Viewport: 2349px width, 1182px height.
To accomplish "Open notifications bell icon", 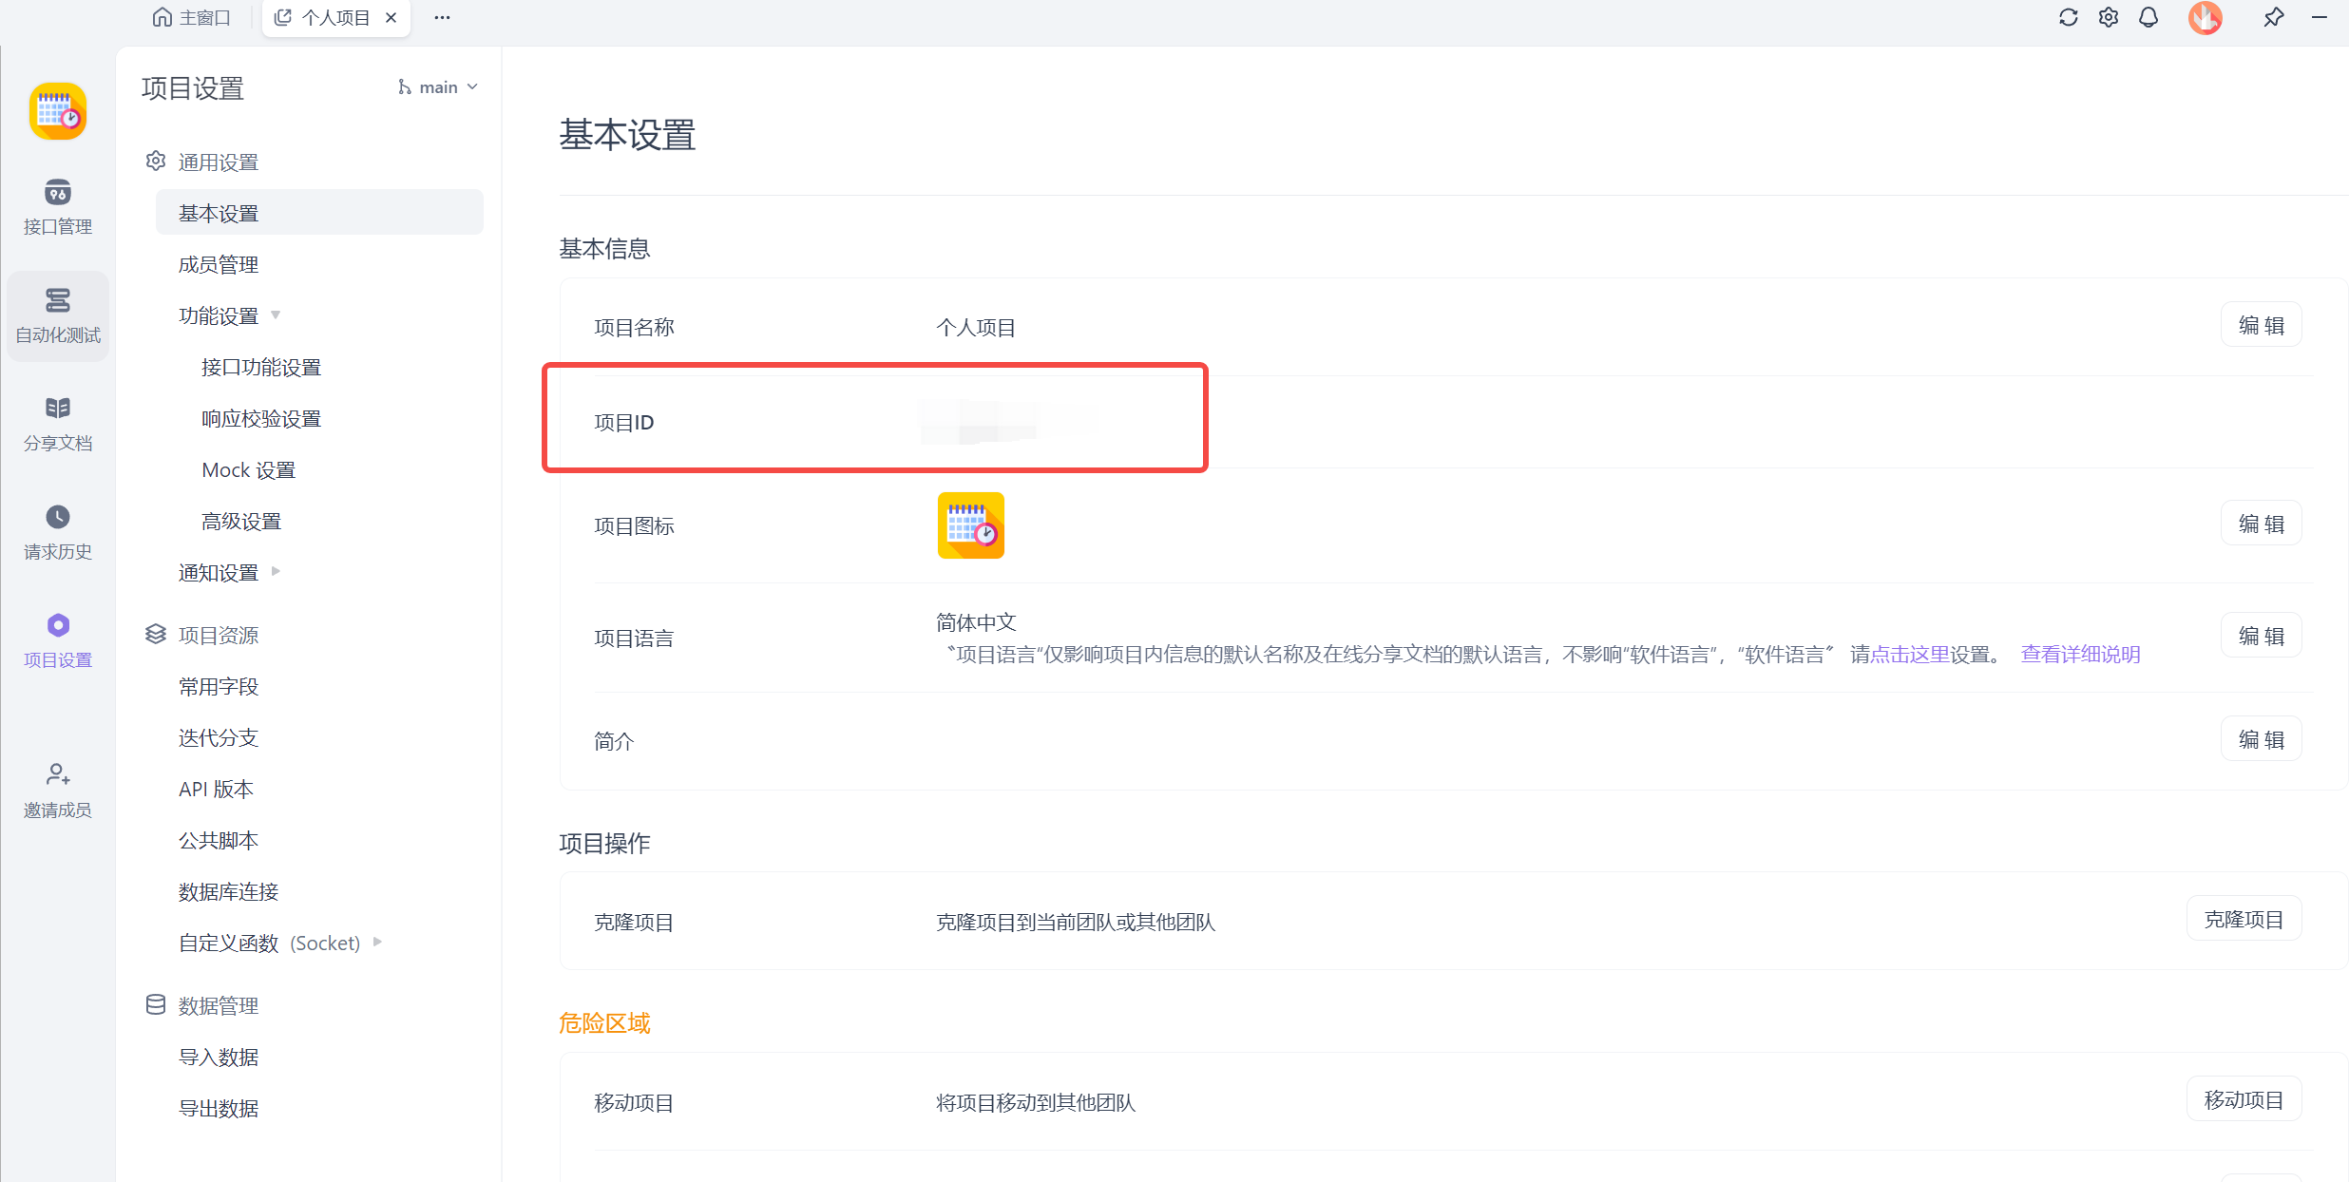I will click(x=2148, y=17).
